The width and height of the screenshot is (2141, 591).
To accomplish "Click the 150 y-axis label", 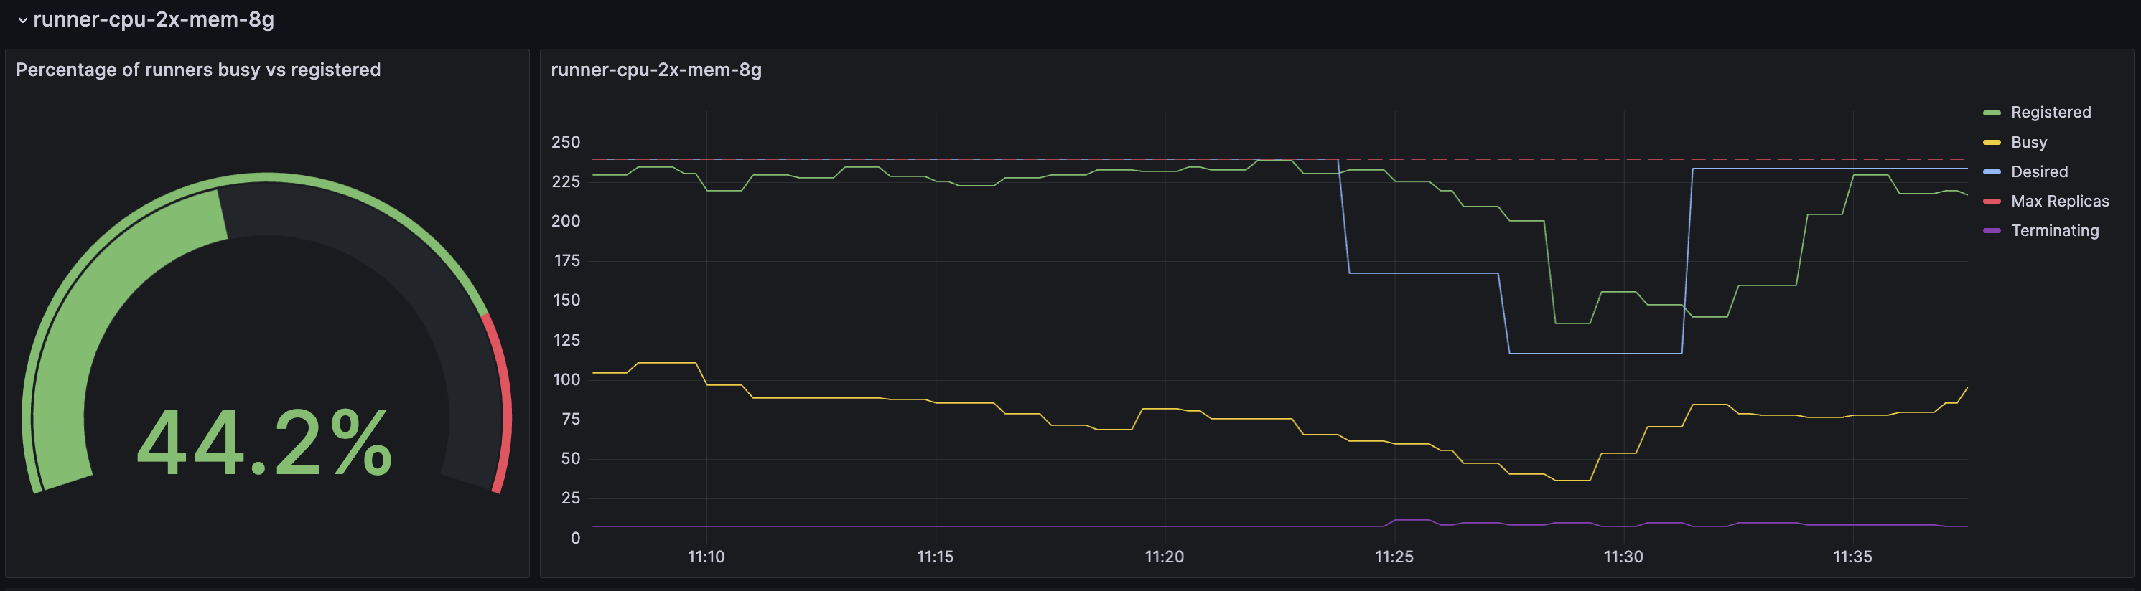I will coord(566,301).
